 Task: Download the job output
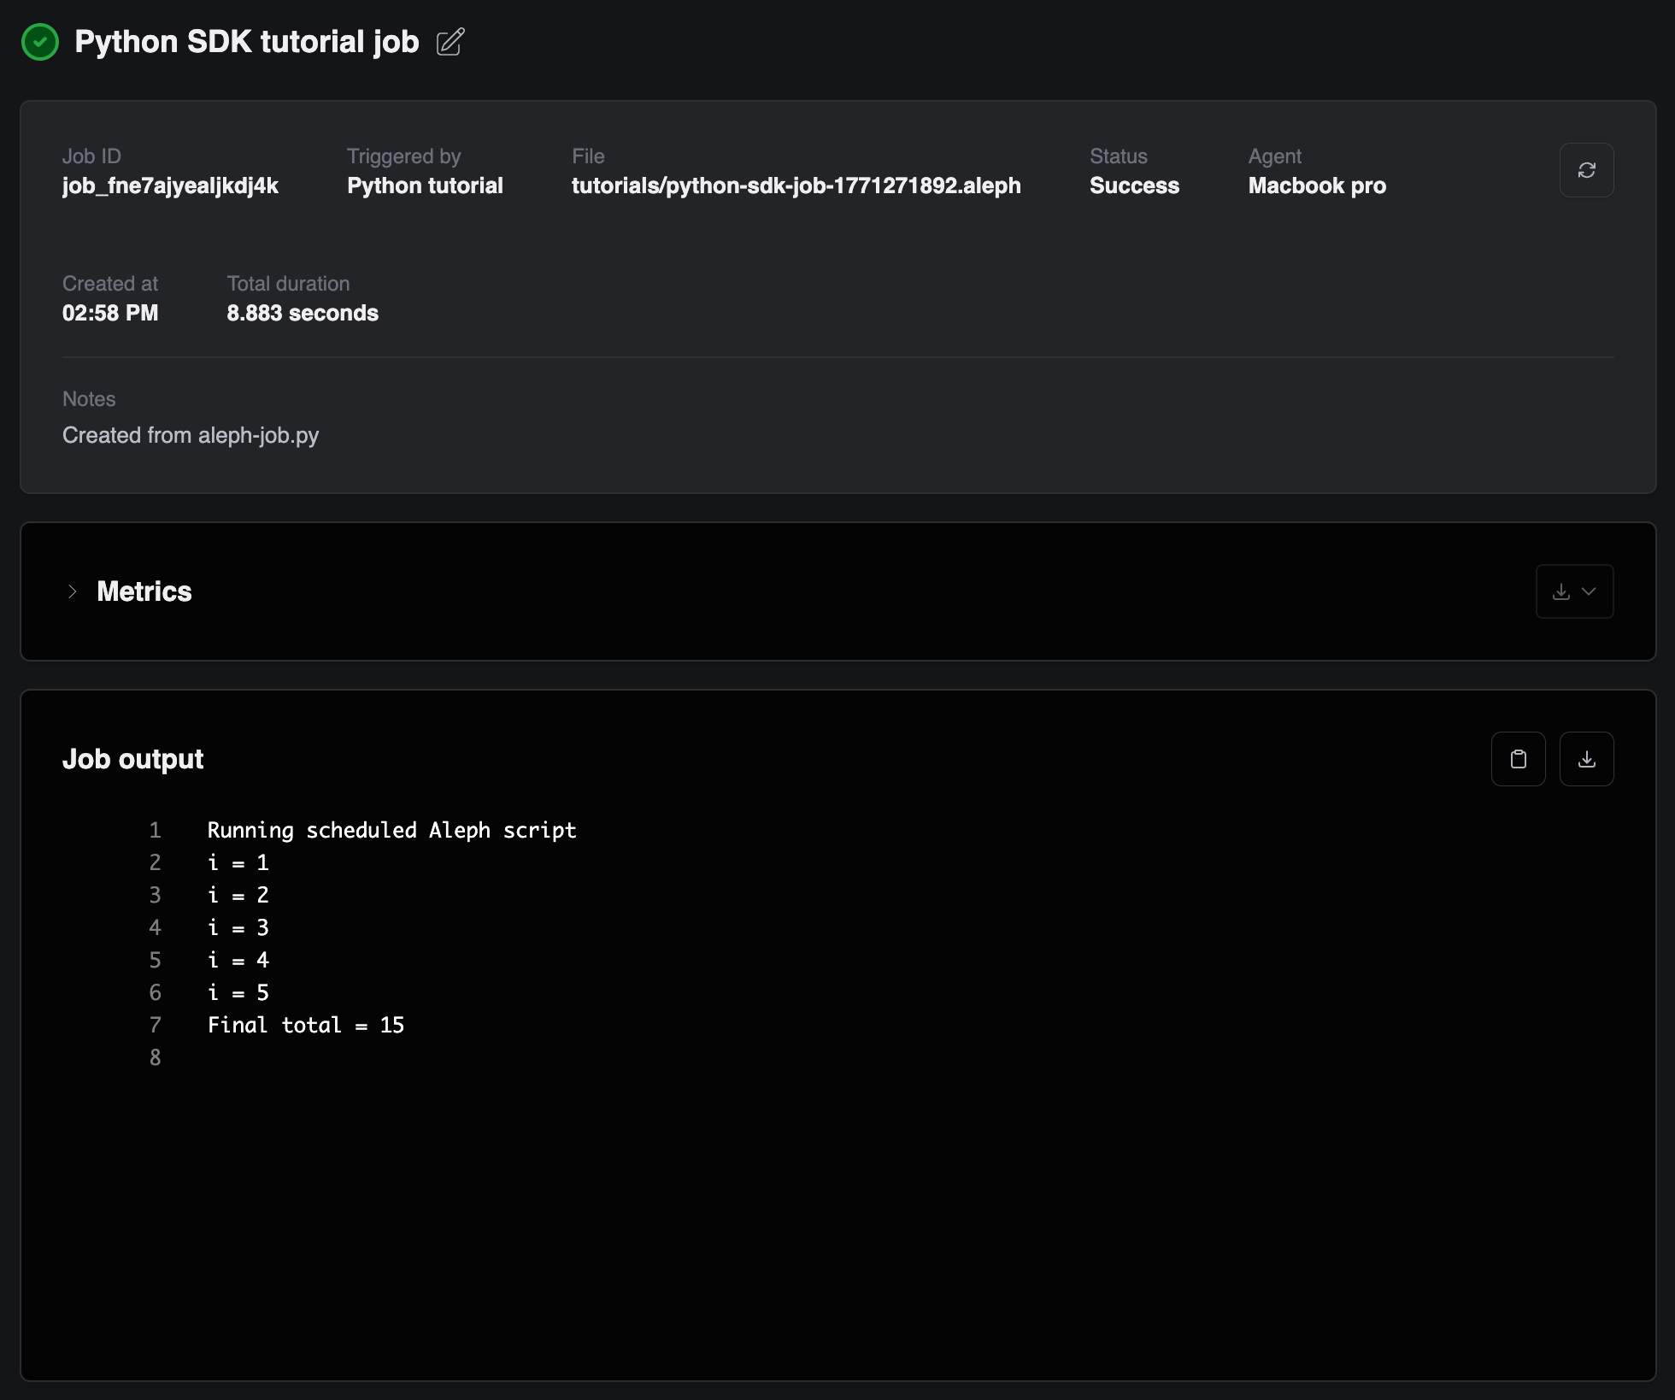coord(1586,759)
